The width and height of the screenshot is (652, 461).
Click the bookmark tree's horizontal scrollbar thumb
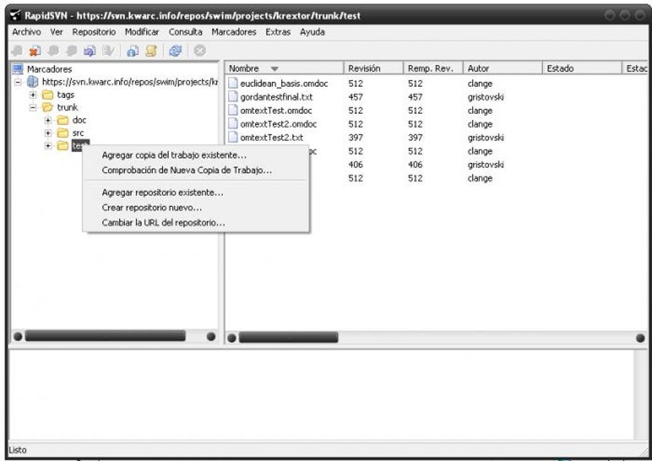click(x=105, y=336)
